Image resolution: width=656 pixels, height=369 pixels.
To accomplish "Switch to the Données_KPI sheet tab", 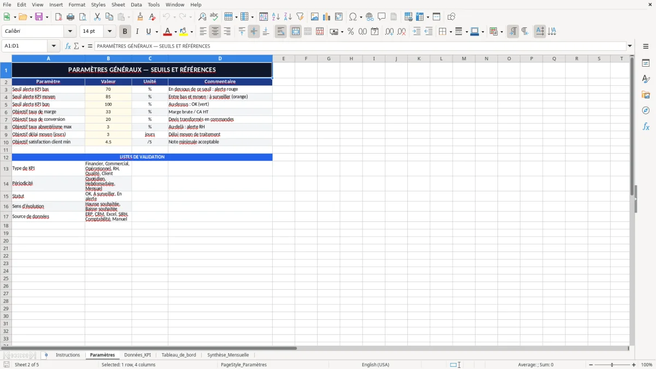I will [x=137, y=355].
